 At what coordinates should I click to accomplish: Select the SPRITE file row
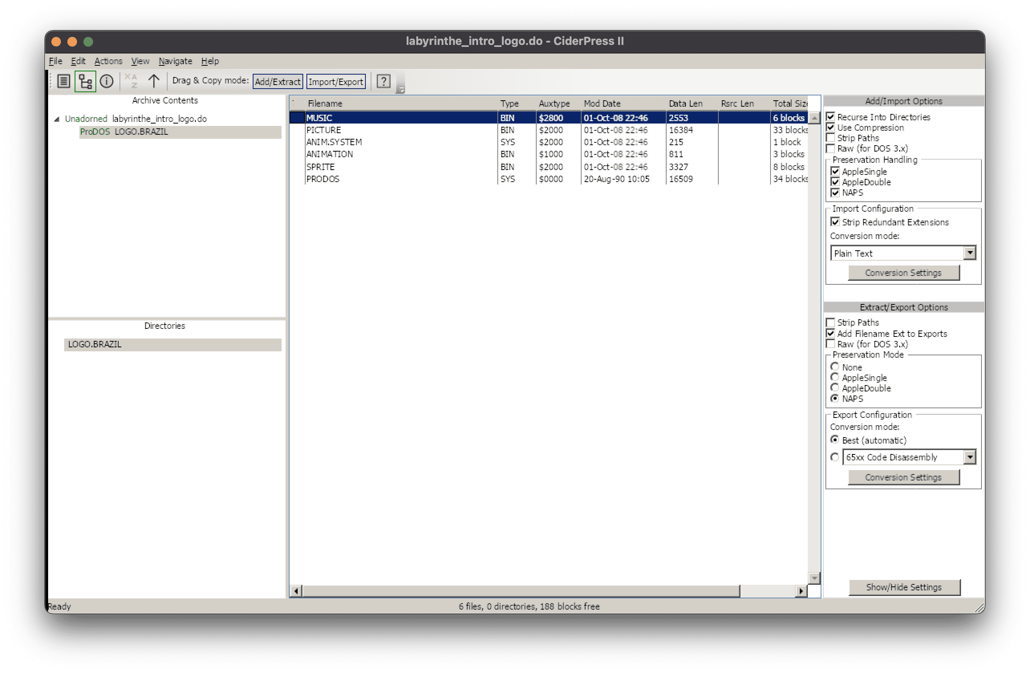[548, 166]
